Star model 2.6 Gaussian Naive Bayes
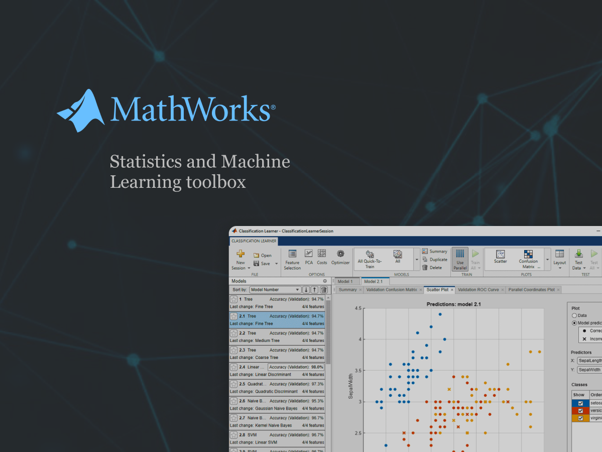The image size is (602, 452). click(x=233, y=401)
